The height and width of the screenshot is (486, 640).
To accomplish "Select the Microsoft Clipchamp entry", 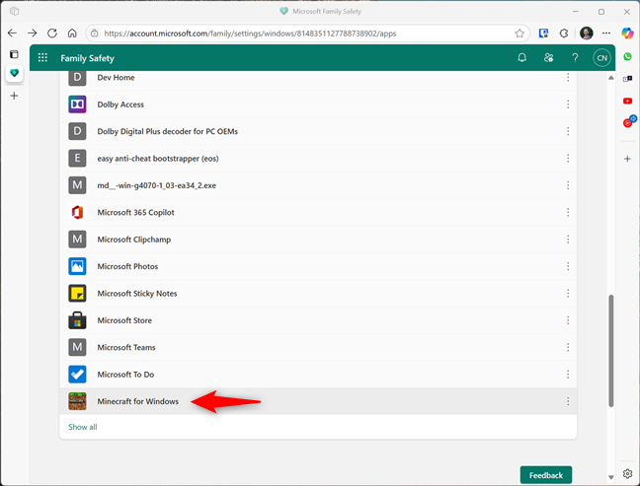I will coord(318,240).
